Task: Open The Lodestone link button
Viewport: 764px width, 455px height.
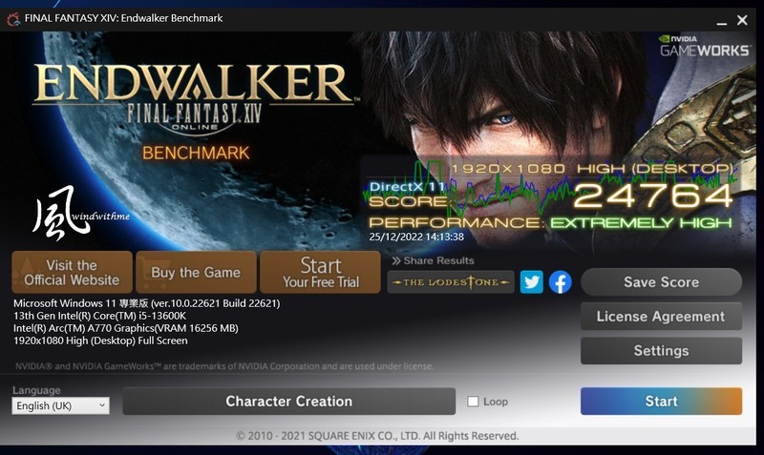Action: pos(451,282)
